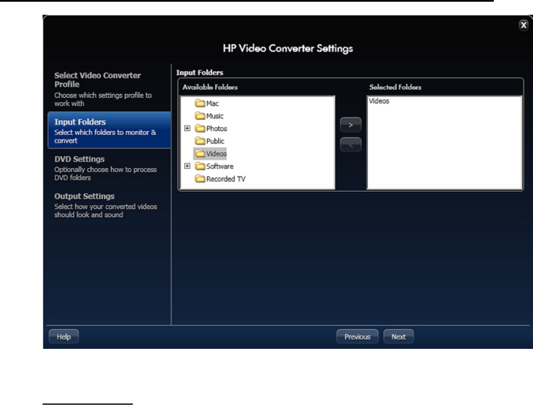This screenshot has height=405, width=533.
Task: Click the Software folder icon
Action: (200, 166)
